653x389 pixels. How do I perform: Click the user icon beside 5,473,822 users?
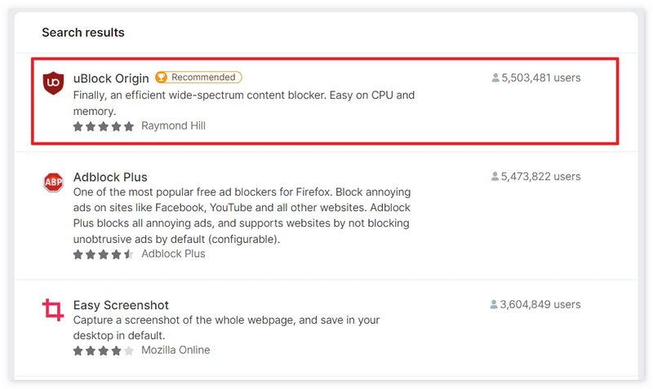(495, 176)
